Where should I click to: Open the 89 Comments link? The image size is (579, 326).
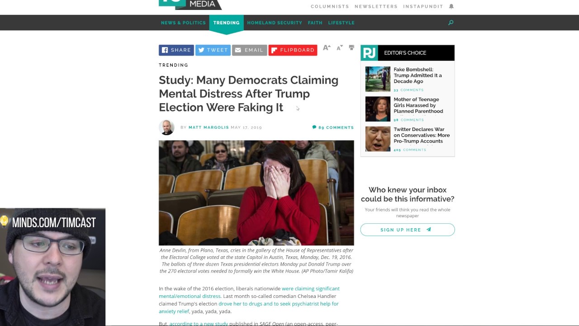[x=333, y=127]
